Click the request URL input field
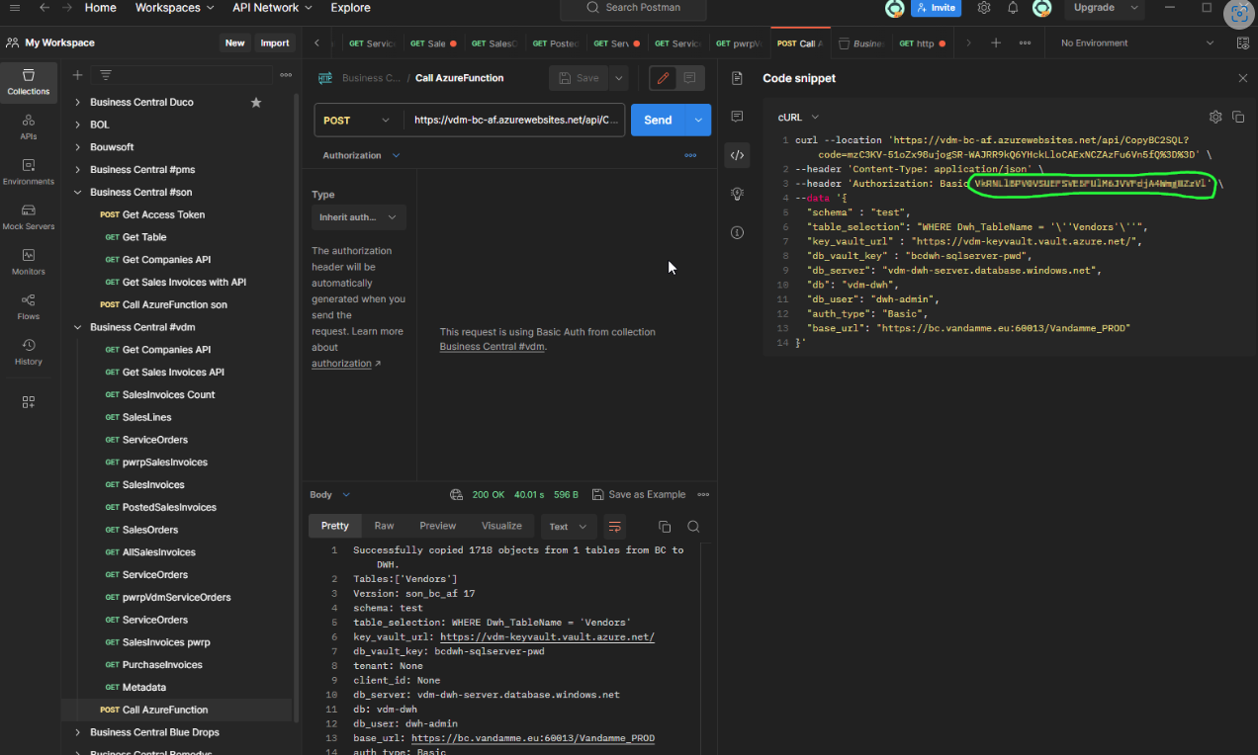 514,120
